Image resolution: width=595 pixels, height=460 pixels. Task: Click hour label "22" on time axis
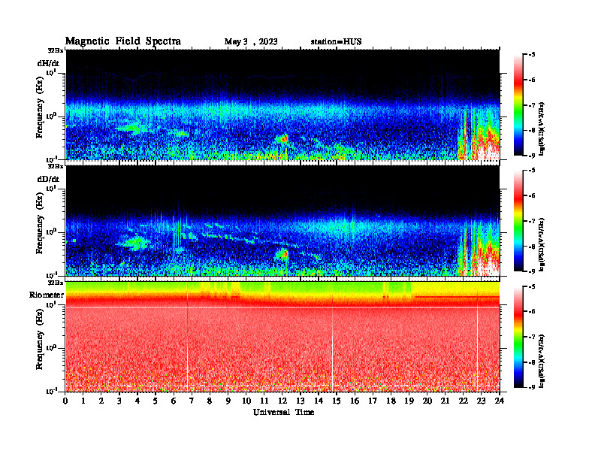463,401
